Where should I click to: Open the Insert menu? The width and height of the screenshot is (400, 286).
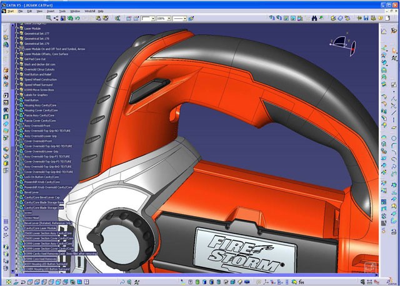coord(50,11)
